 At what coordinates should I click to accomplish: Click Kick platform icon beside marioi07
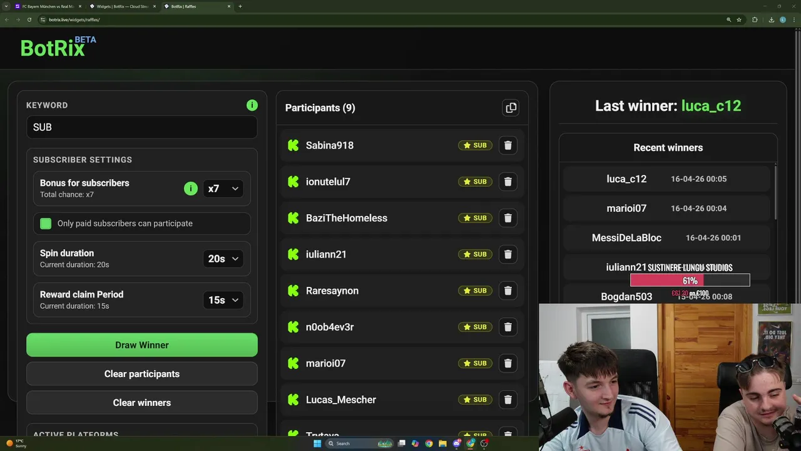coord(293,363)
